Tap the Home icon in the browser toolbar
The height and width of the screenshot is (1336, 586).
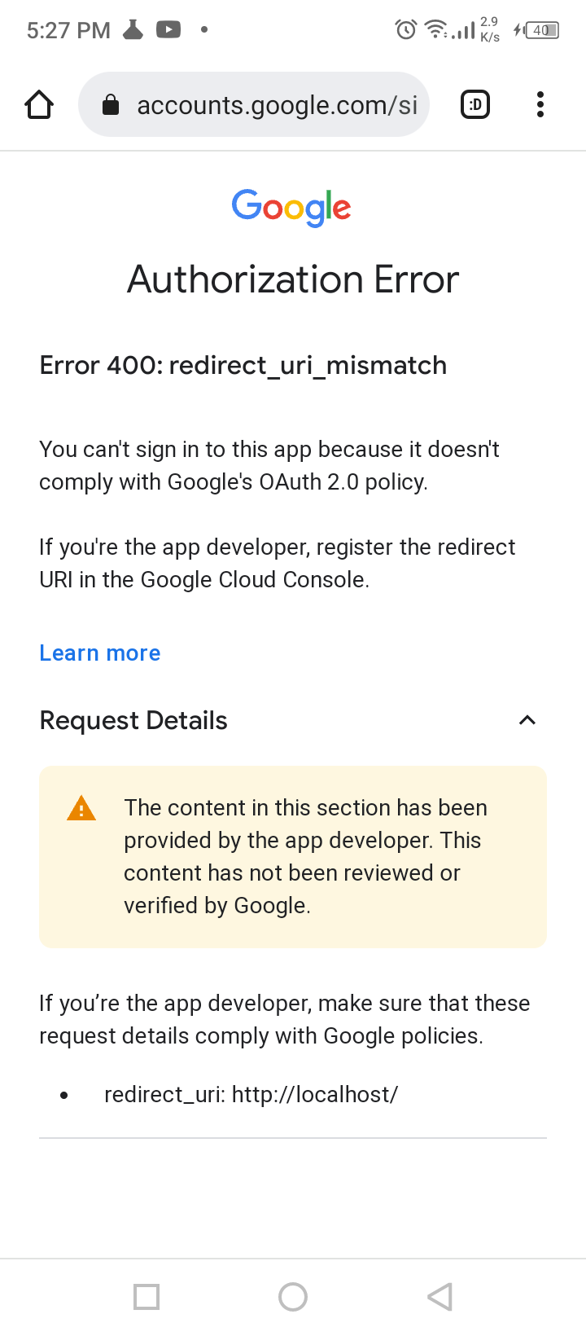38,104
